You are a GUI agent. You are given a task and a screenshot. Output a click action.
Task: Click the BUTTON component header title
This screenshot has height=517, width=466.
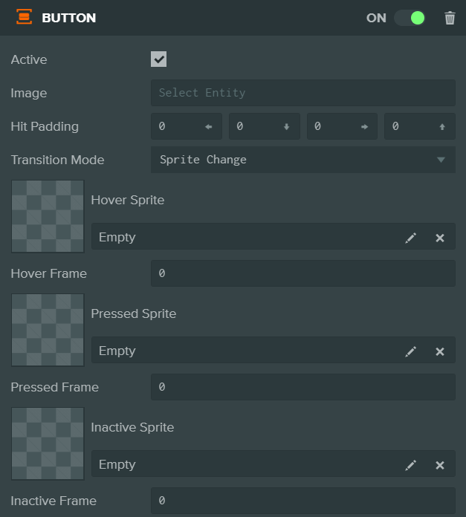69,18
